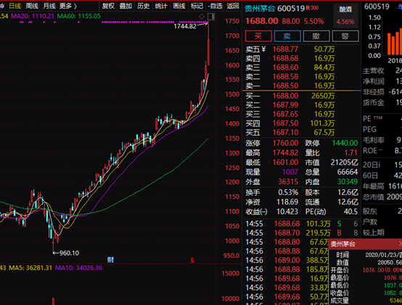Select the 买二 row price 1687.99
The image size is (402, 305).
point(285,105)
